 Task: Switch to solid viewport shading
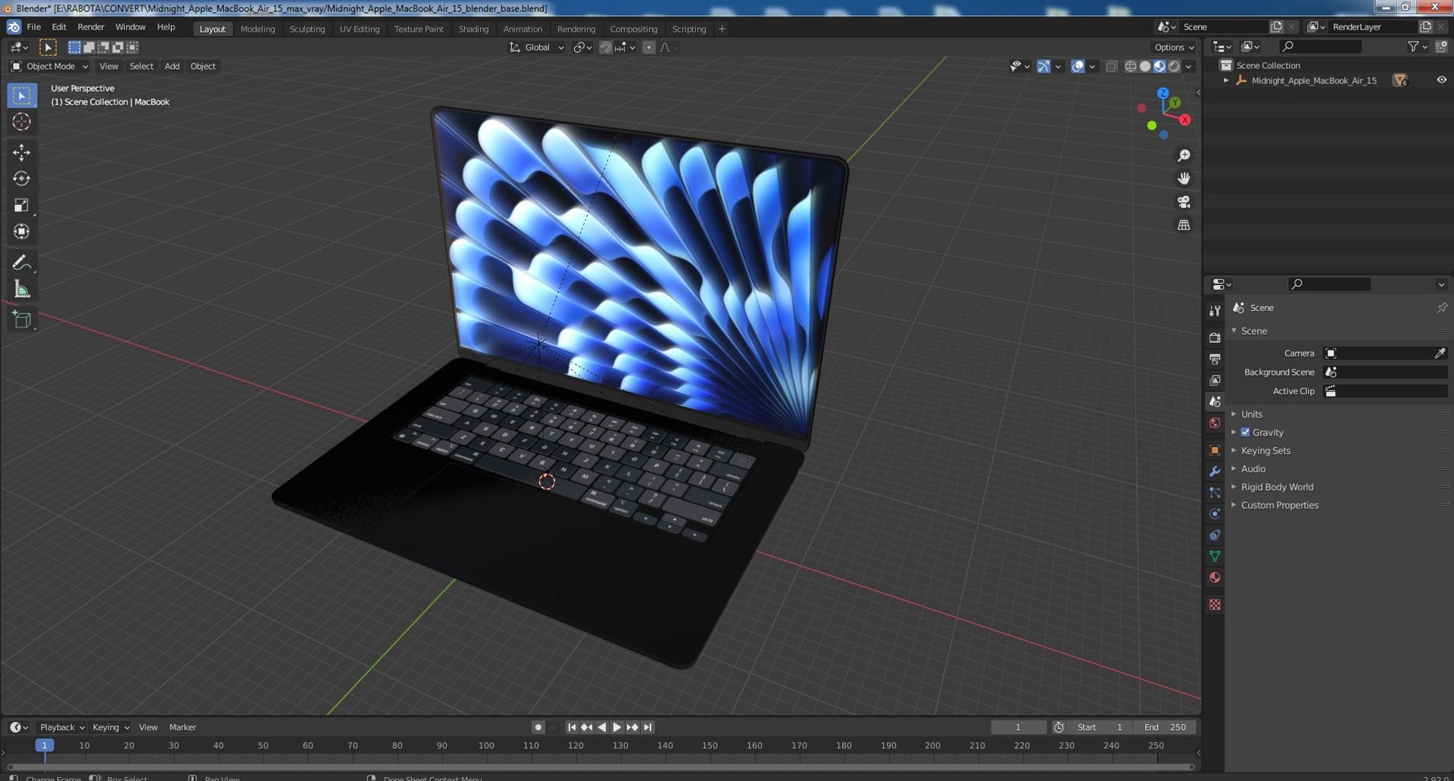(1145, 67)
